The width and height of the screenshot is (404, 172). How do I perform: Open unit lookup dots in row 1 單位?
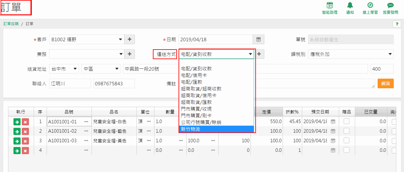pos(149,121)
